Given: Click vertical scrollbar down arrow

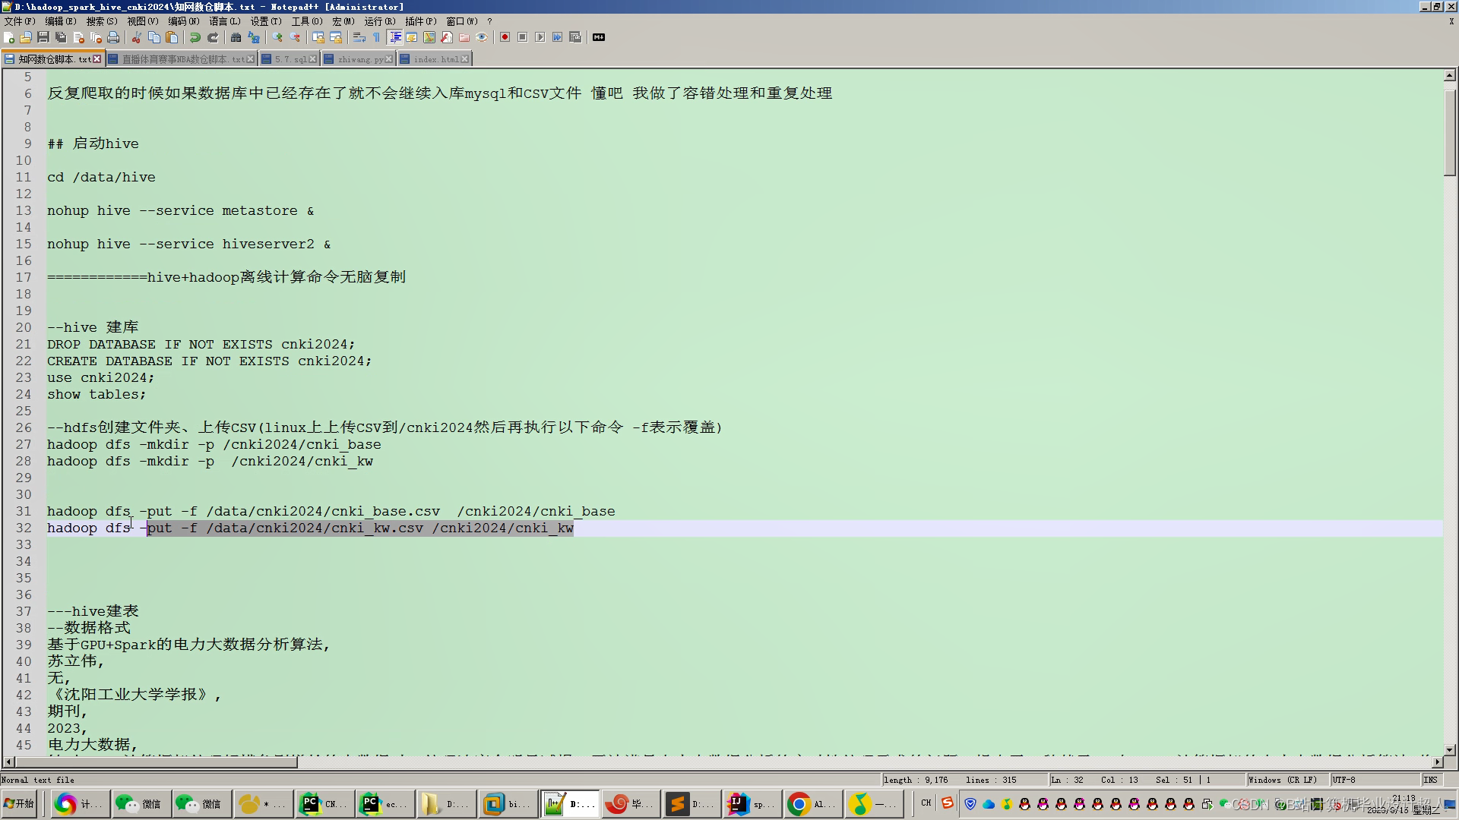Looking at the screenshot, I should click(1449, 749).
